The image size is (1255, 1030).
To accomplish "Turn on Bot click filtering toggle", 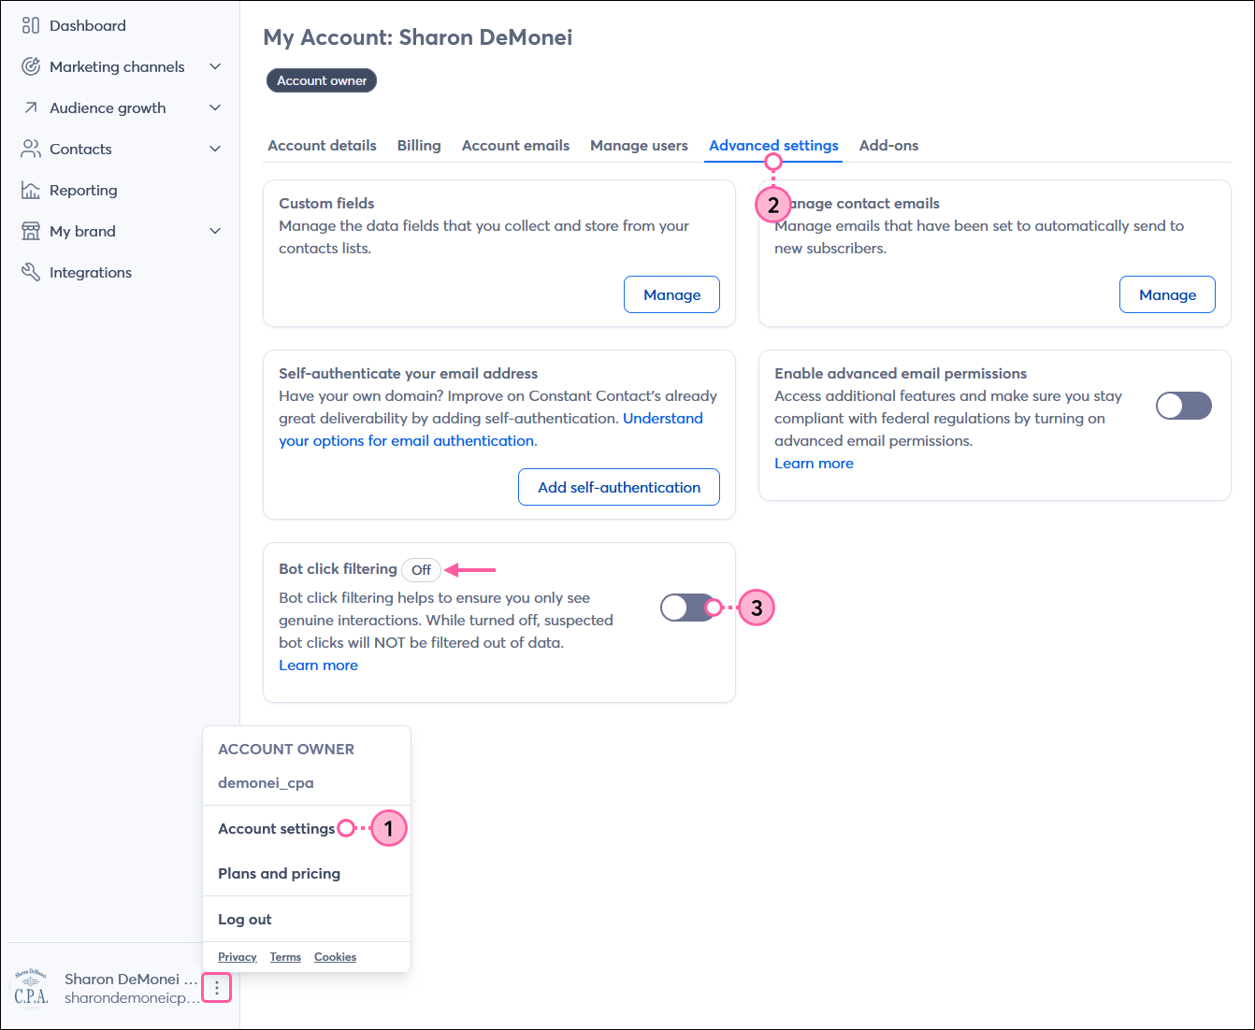I will [688, 608].
